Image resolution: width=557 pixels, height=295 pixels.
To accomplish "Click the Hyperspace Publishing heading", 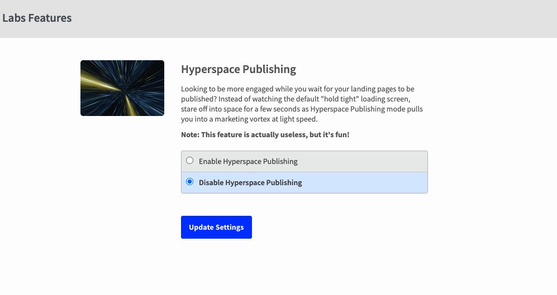I will tap(239, 69).
